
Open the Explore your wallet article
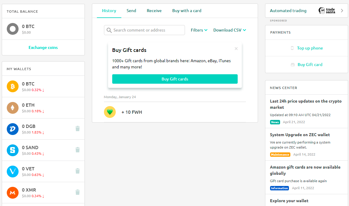(x=289, y=201)
